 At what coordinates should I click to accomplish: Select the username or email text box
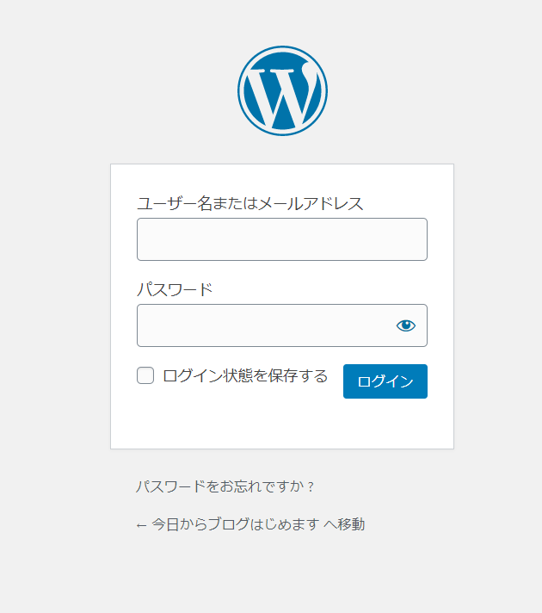coord(282,239)
